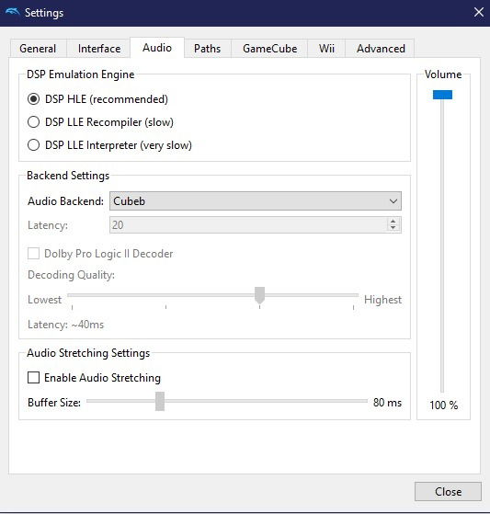Increase Latency with the up spinner arrow
490x514 pixels.
coord(393,222)
